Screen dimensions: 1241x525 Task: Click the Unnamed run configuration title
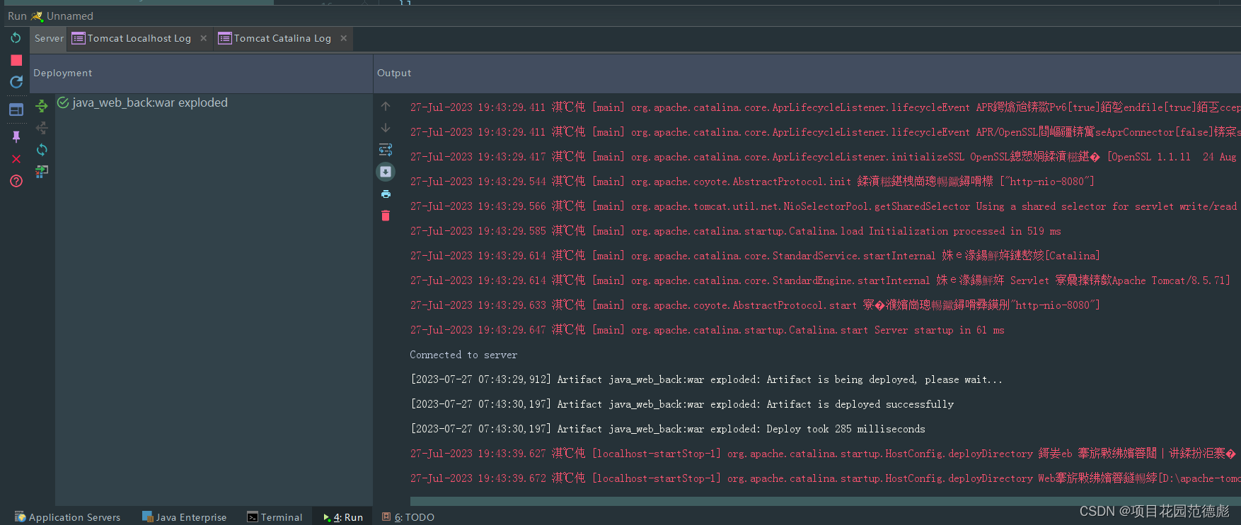(x=69, y=16)
